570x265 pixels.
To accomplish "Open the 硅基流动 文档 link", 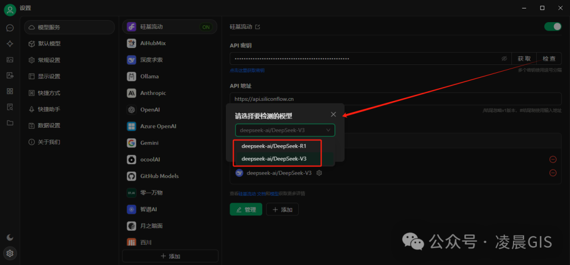I will pyautogui.click(x=252, y=193).
